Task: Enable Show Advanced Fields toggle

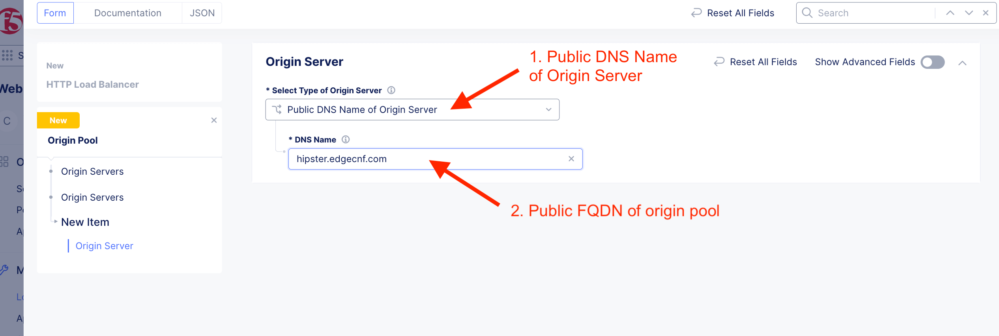Action: point(932,62)
